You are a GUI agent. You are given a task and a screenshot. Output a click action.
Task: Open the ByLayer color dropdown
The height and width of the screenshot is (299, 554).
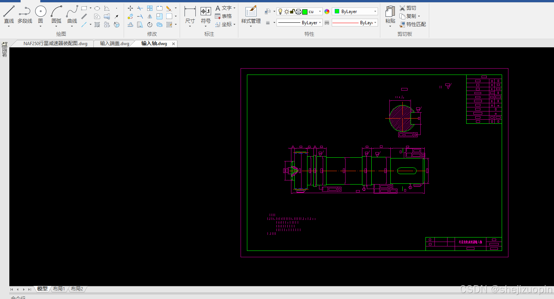[355, 12]
